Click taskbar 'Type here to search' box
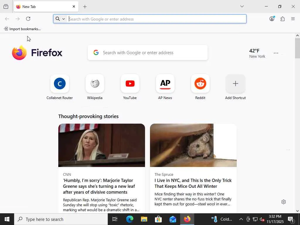 (61, 219)
